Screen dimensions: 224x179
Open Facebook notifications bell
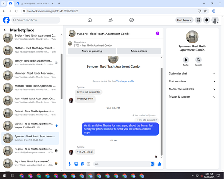(207, 20)
